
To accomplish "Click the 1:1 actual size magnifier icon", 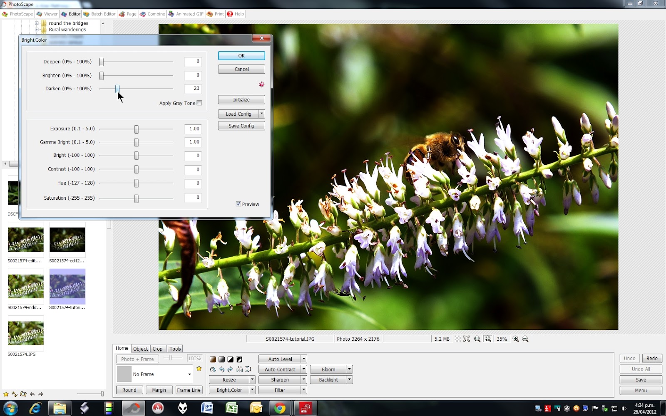I will (477, 339).
